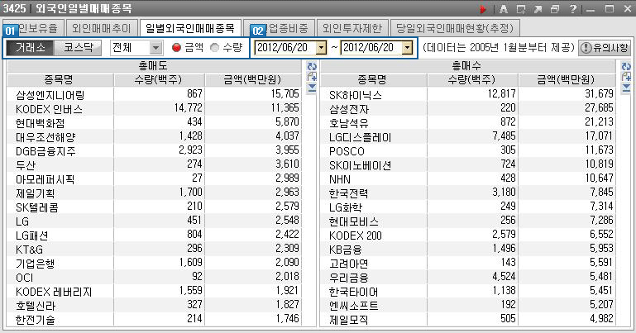The image size is (636, 333).
Task: Click 두산 in the sell list
Action: pos(26,165)
